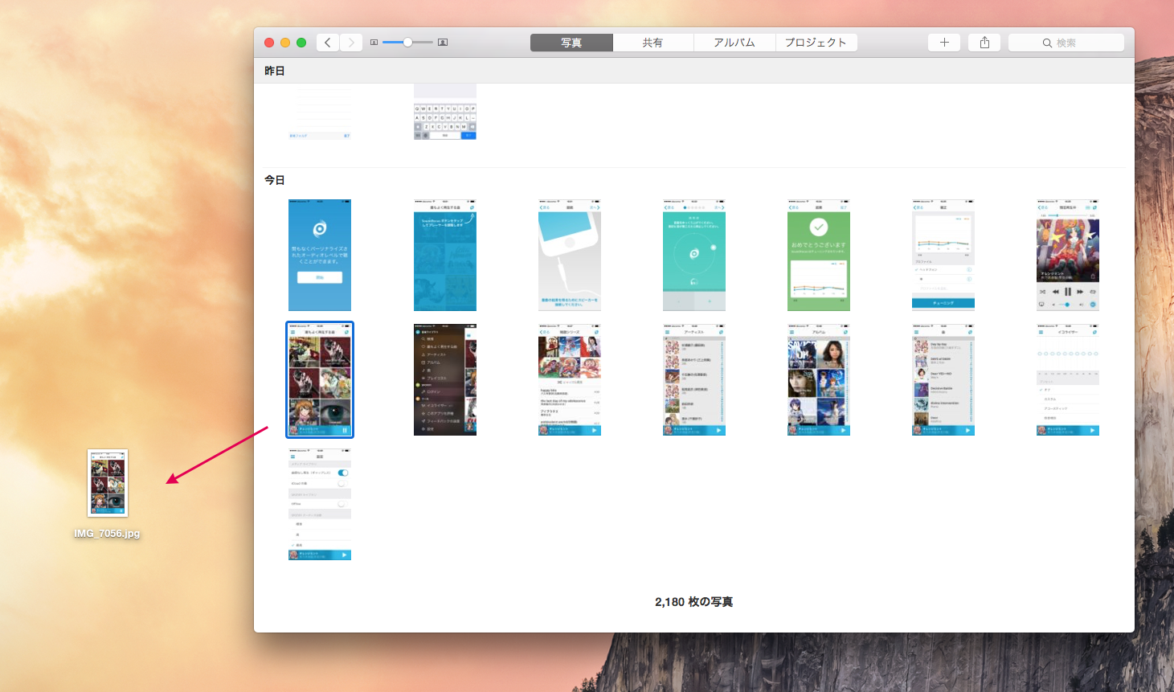The height and width of the screenshot is (692, 1174).
Task: Select the white iPhone earphone photo
Action: pyautogui.click(x=570, y=256)
